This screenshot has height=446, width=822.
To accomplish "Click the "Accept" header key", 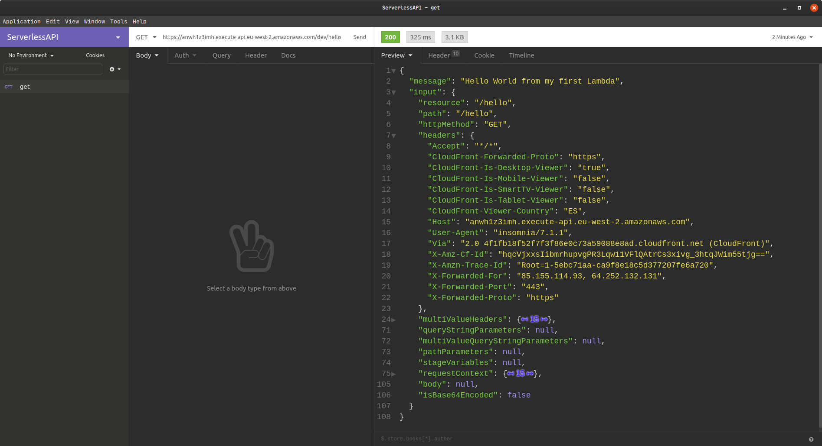I will pos(446,146).
